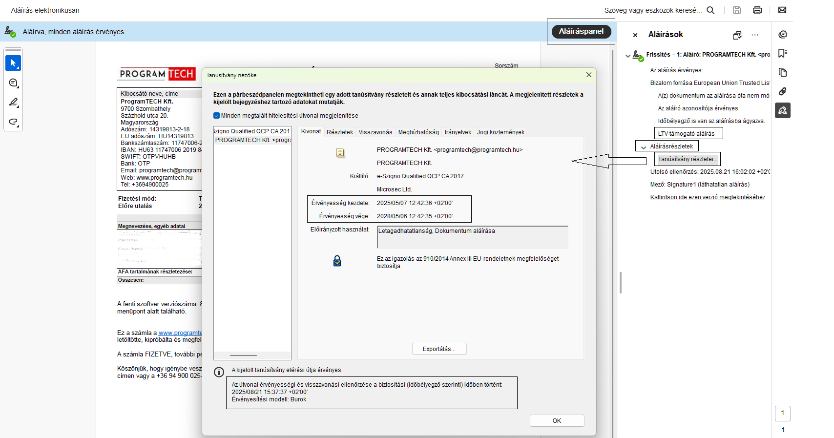Collapse the Frissítés – 1 signature tree node
The image size is (834, 438).
coord(628,56)
